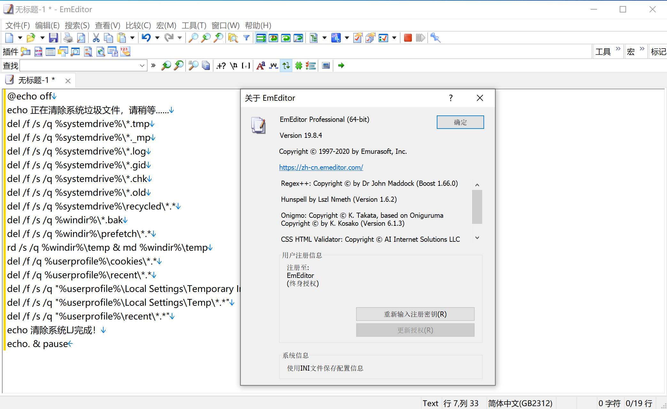
Task: Open the Find magnifier icon in main toolbar
Action: [193, 38]
